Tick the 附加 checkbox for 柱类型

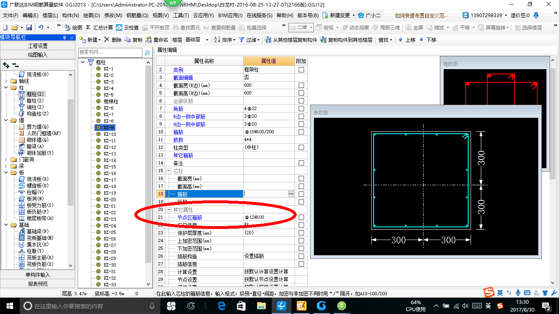pos(301,148)
